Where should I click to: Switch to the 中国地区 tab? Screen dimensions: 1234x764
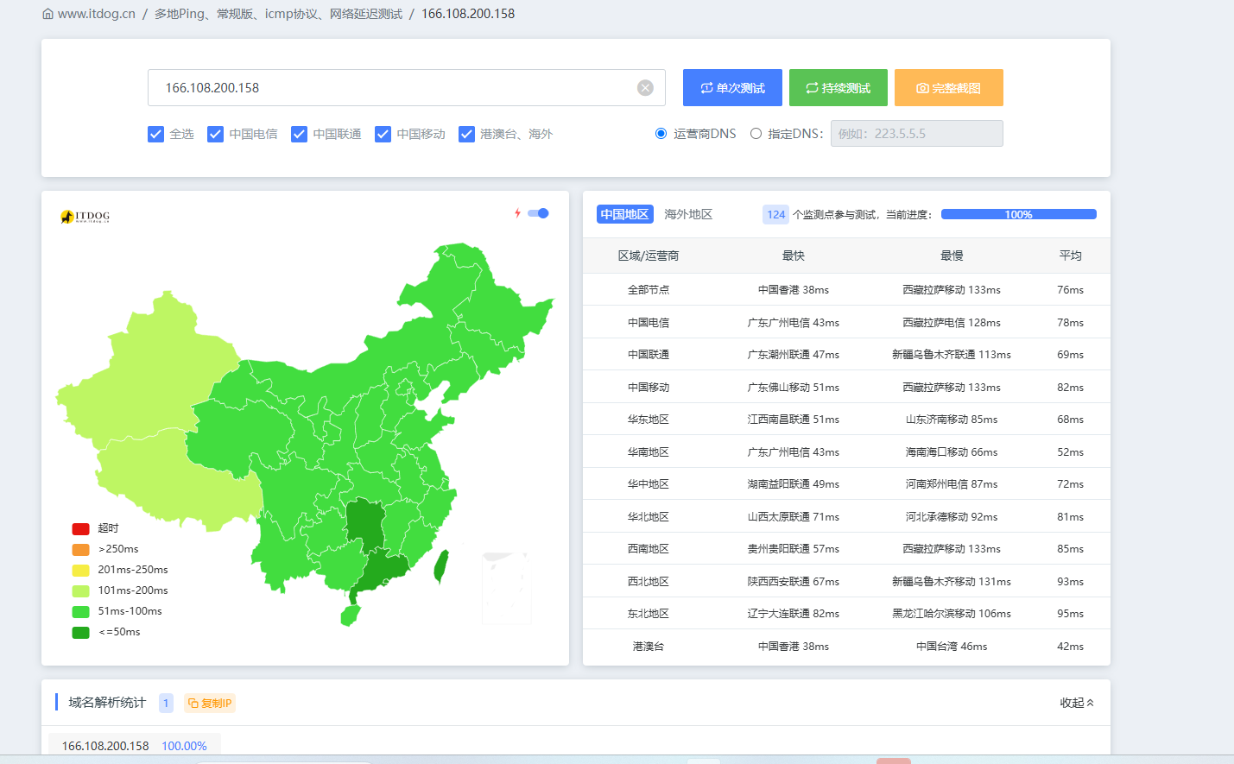tap(624, 214)
